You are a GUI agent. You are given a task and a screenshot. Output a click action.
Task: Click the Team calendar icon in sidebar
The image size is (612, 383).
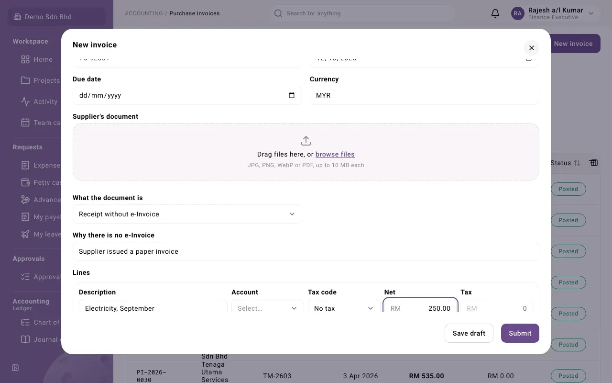pyautogui.click(x=25, y=123)
